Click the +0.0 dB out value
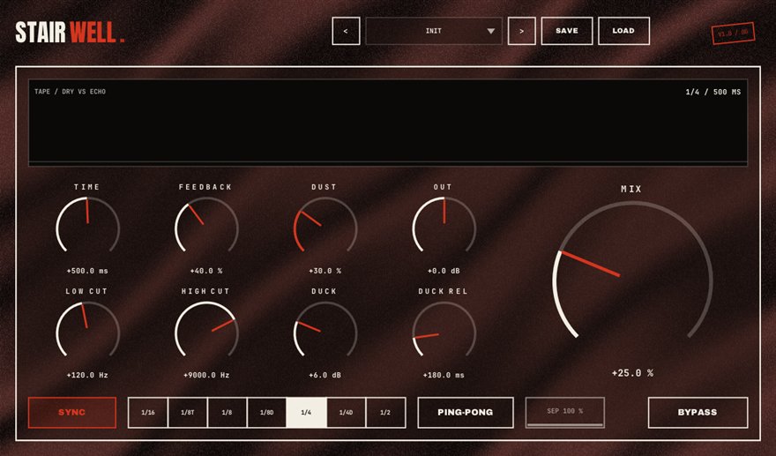This screenshot has height=456, width=776. pos(444,271)
